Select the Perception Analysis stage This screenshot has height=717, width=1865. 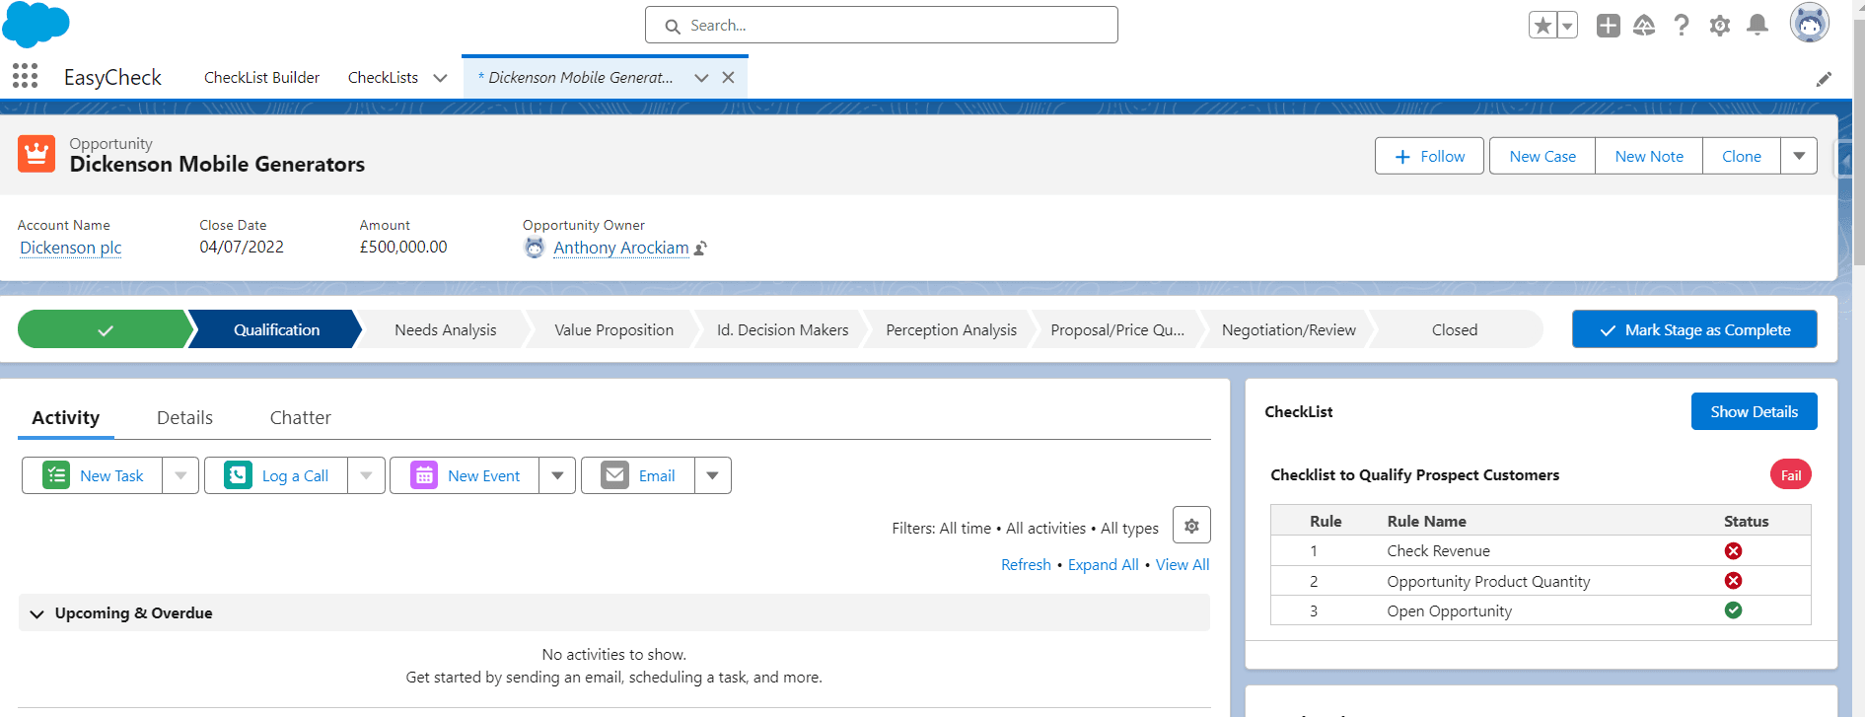point(951,329)
